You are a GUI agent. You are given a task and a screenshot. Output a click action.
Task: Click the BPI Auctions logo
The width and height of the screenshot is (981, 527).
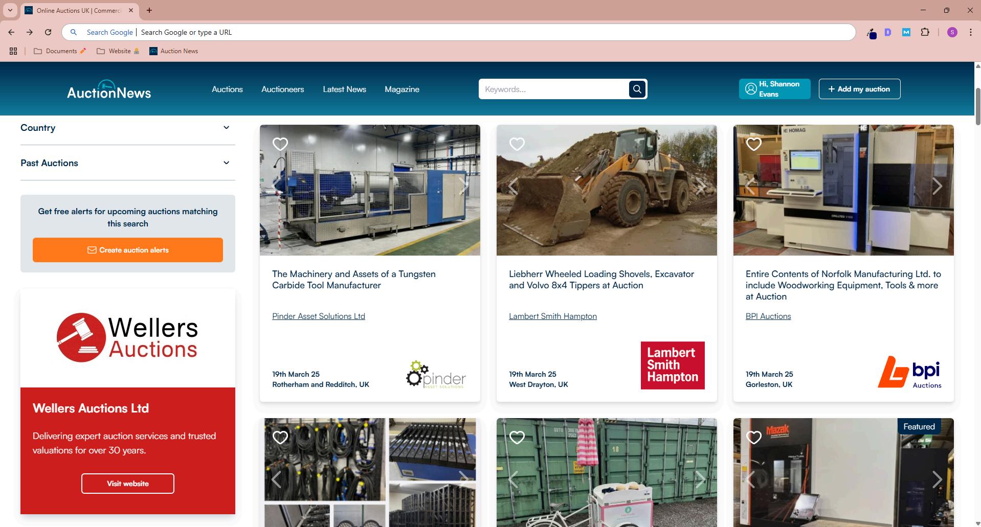909,372
